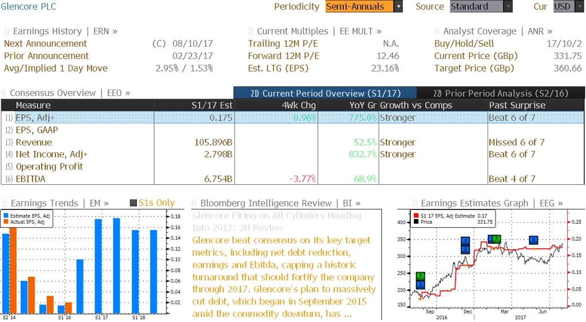This screenshot has width=586, height=322.
Task: Open Bloomberg Intelligence Review BI link
Action: coord(280,203)
